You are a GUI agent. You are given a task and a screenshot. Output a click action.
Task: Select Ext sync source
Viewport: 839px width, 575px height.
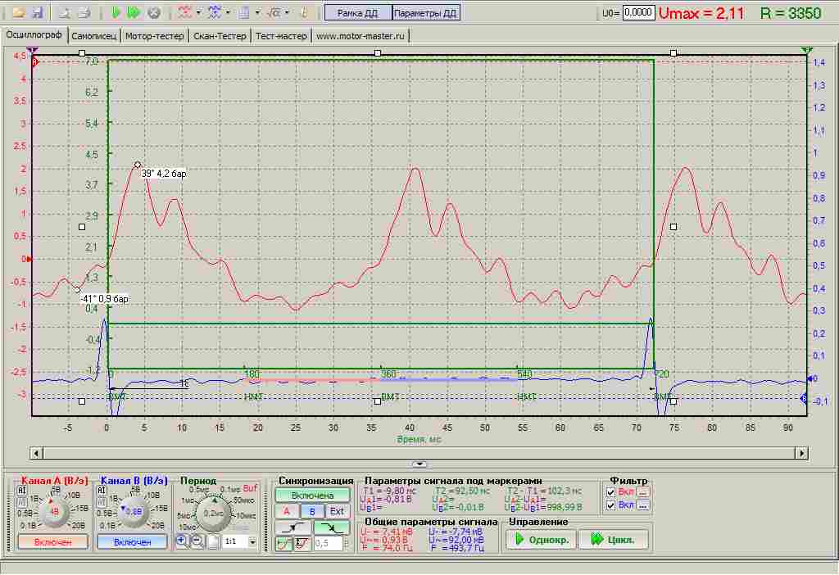coord(337,511)
